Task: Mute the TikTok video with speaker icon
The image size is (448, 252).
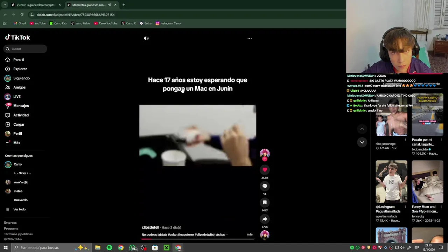Action: (146, 38)
